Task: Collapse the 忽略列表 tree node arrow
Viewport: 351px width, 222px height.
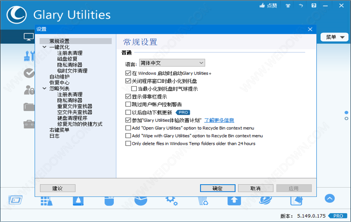Action: pos(44,88)
